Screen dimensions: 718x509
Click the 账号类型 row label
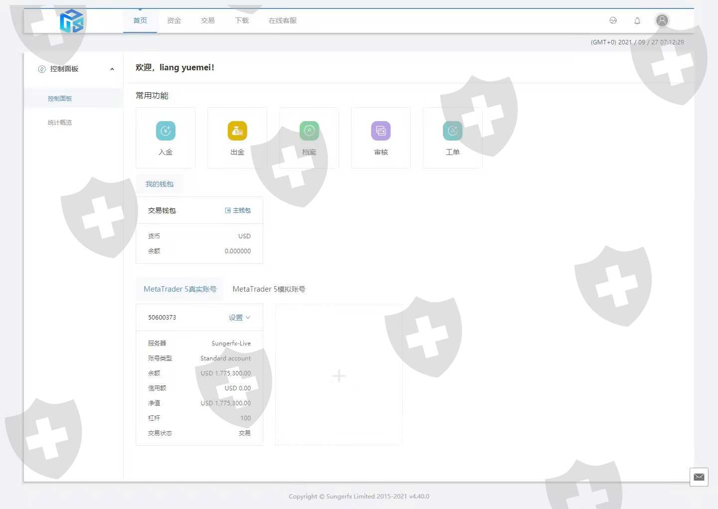tap(160, 358)
